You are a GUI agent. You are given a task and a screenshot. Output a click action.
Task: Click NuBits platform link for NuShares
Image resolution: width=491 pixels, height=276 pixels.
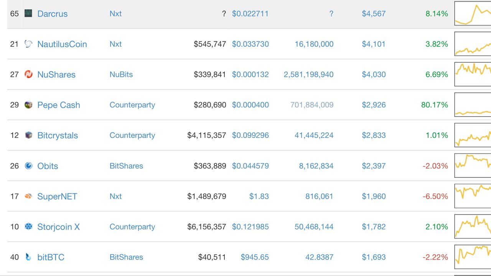121,74
